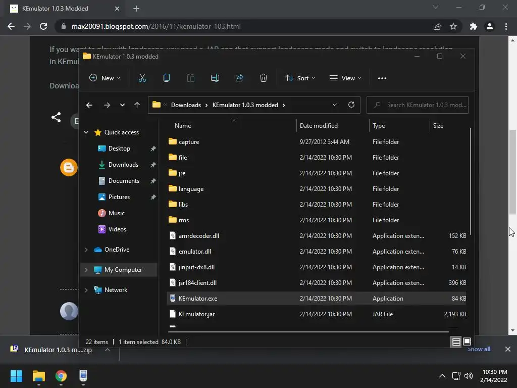Open the Windows Start menu
Screen dimensions: 517x388
click(x=16, y=376)
